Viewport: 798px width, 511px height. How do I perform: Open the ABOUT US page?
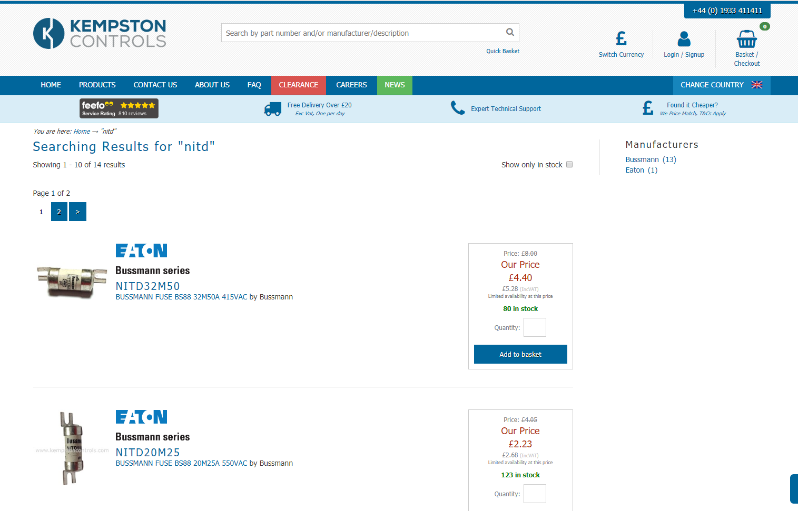point(212,85)
